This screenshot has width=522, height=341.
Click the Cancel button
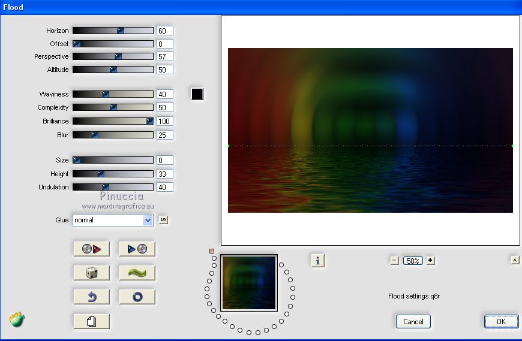(413, 321)
